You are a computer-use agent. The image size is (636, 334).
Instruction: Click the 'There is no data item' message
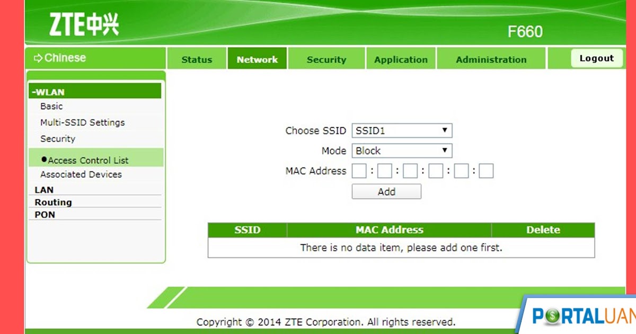(401, 248)
